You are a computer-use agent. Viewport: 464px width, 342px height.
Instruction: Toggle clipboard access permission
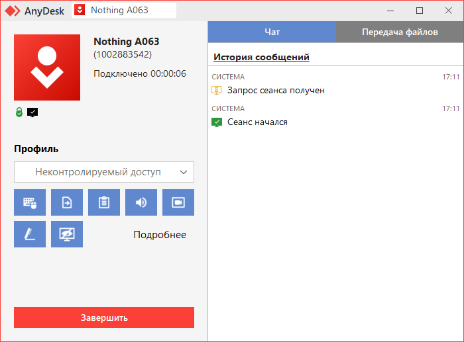[104, 202]
